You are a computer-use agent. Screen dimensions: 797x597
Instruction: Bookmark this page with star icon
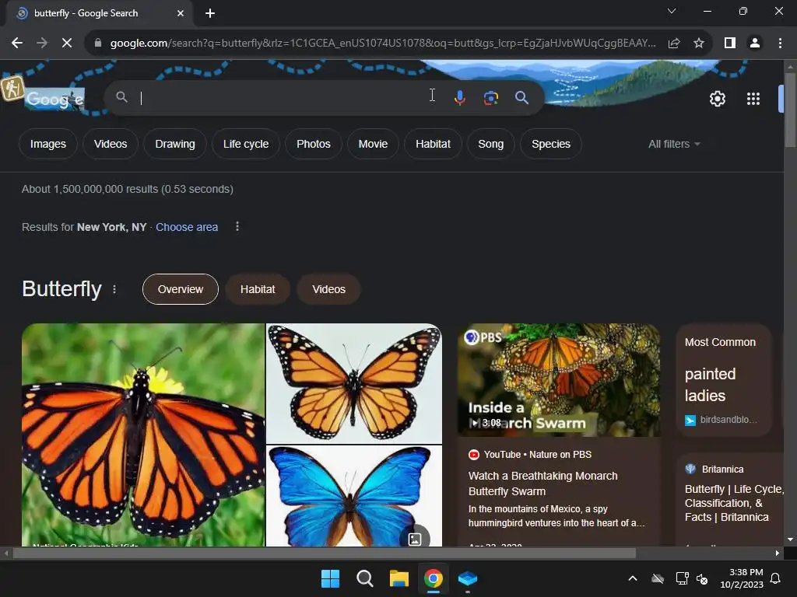tap(699, 44)
